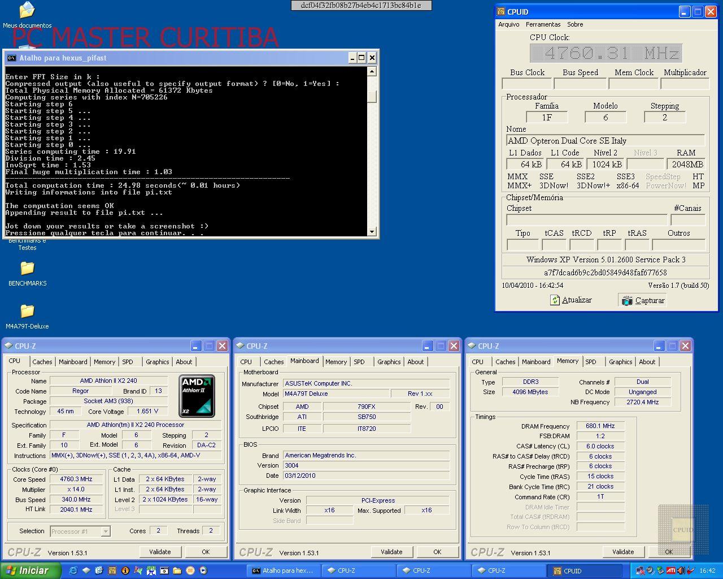Open the Meus documentos desktop icon

[x=27, y=15]
